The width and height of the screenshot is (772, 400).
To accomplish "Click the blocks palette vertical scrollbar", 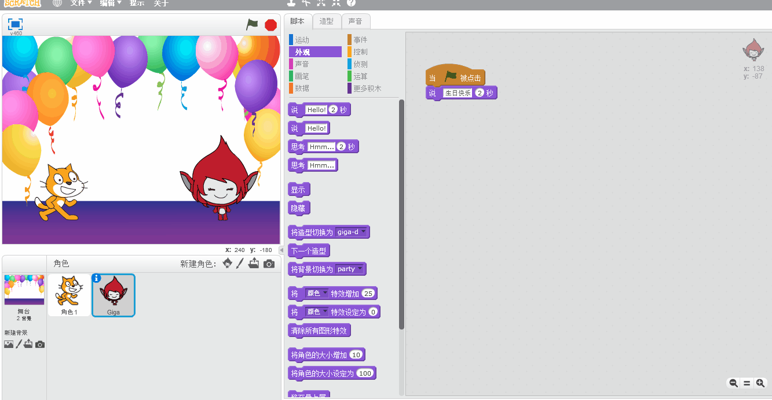I will pos(401,214).
